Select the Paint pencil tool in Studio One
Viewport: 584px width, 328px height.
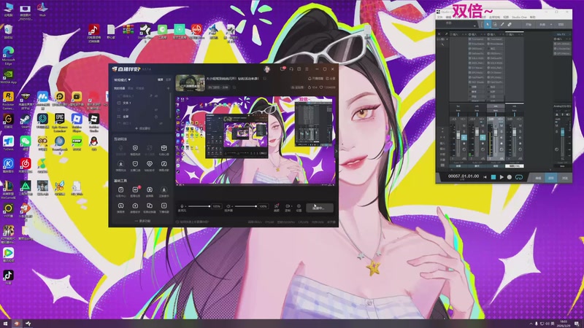(x=502, y=25)
